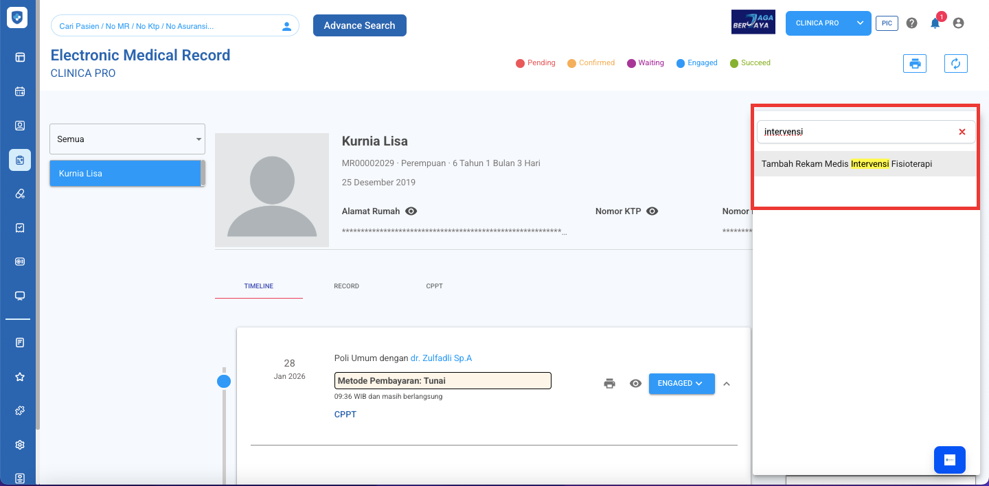This screenshot has height=486, width=989.
Task: Open the ENGAGED status dropdown
Action: (681, 384)
